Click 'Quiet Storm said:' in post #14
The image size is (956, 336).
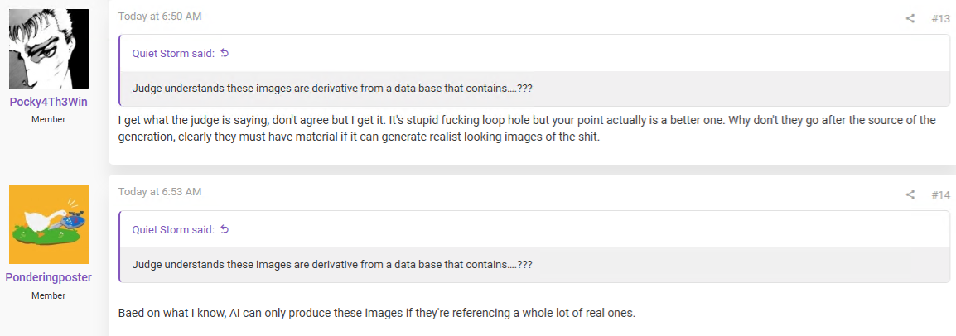[x=173, y=230]
